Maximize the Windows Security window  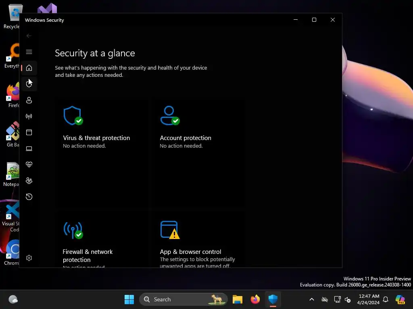click(x=314, y=20)
